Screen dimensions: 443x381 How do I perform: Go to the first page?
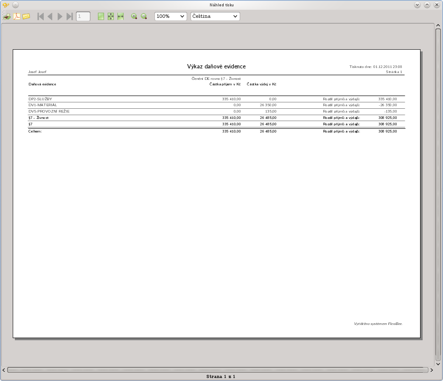(x=40, y=17)
